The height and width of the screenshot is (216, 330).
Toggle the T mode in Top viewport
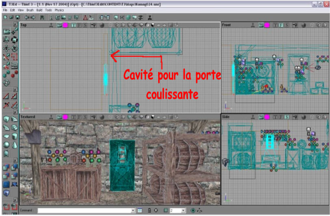[74, 25]
